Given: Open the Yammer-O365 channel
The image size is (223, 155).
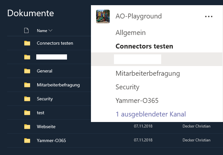Looking at the screenshot, I should coord(137,101).
